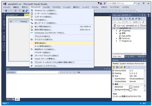Open the Form1 object selector dropdown in Properties
The width and height of the screenshot is (152, 106).
[145, 64]
